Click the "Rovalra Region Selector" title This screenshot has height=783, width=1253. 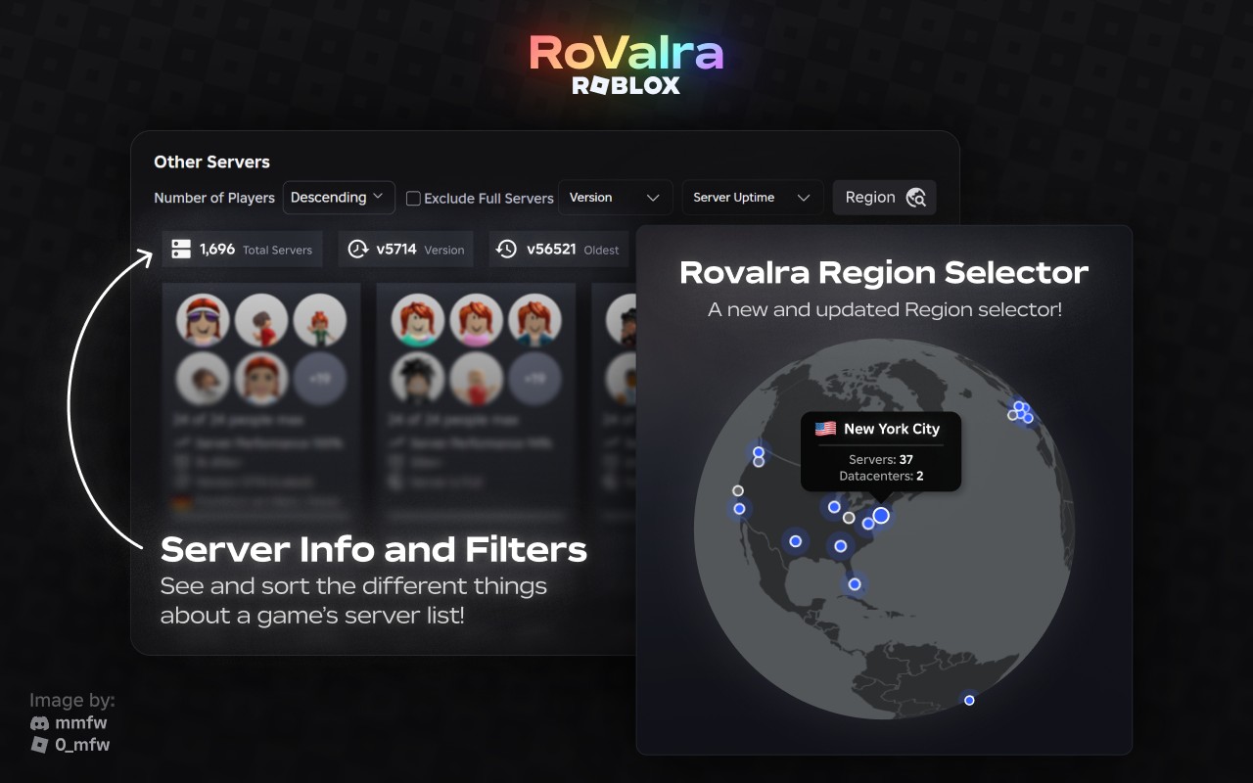884,272
